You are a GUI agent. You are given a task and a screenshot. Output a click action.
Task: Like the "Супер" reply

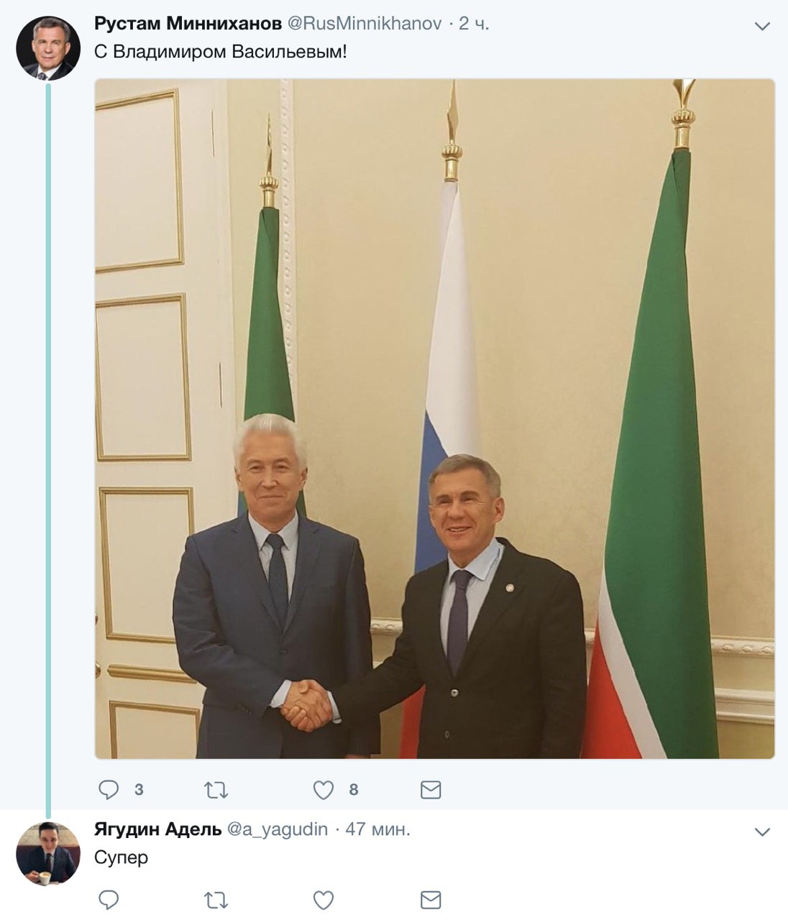click(324, 899)
